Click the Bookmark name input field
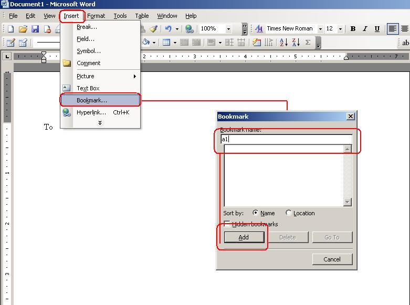The image size is (410, 305). 286,139
